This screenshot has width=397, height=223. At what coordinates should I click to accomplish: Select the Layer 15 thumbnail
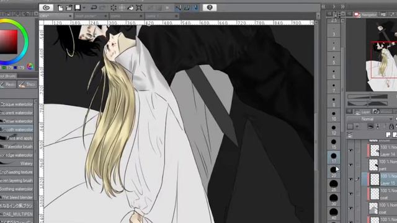(375, 179)
